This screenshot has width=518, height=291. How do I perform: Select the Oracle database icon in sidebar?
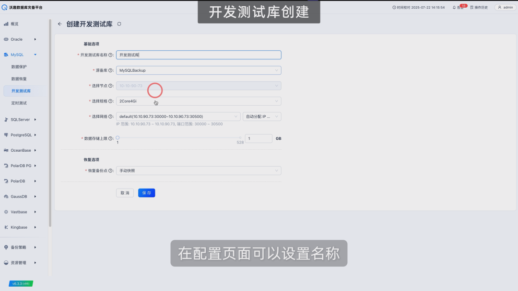[x=7, y=39]
